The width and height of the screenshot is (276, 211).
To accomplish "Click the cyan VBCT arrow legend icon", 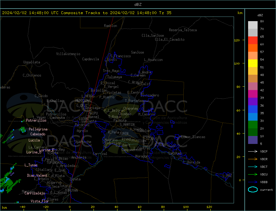I will (253, 167).
